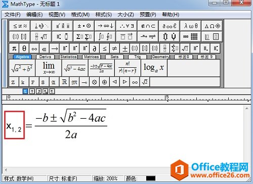Open the lowercase Greek letters palette (λωθ)
The height and width of the screenshot is (184, 253).
click(191, 26)
